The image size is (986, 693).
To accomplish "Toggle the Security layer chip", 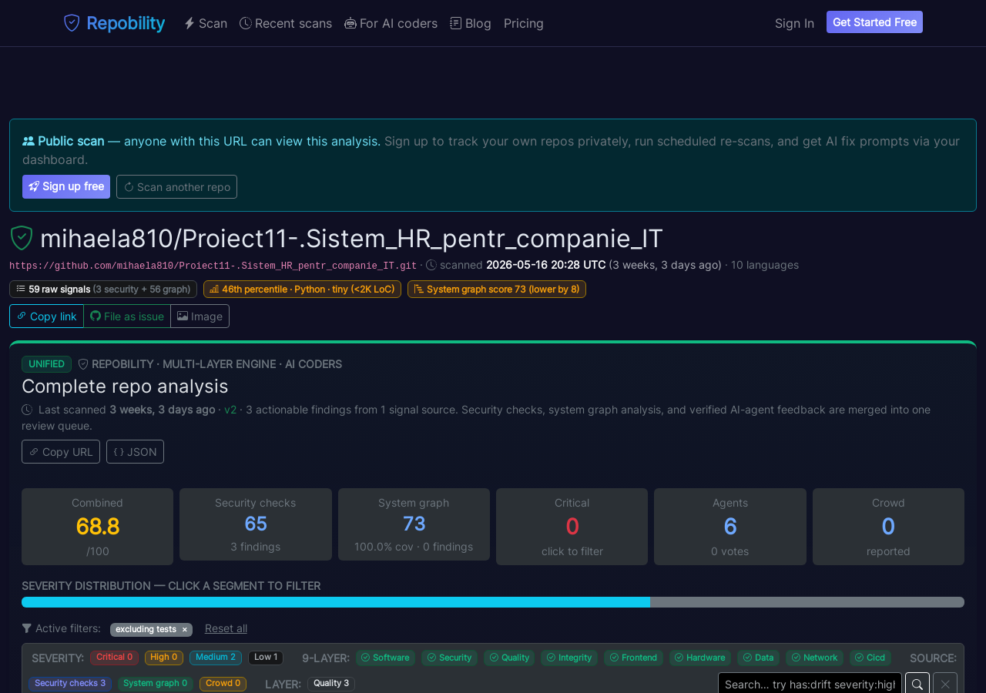I will [x=450, y=658].
